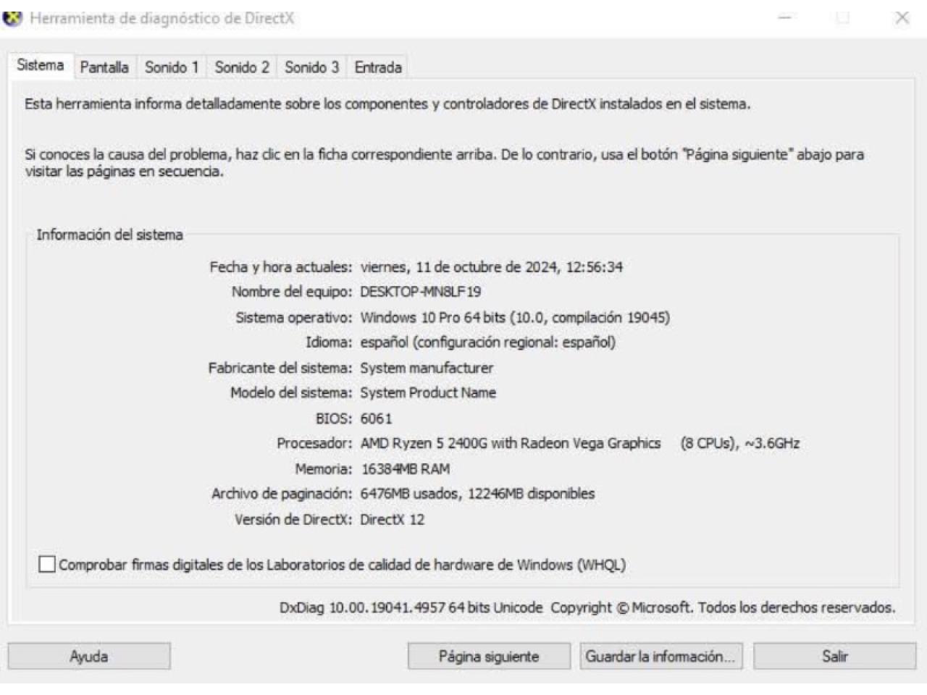Click the 'System manufacturer' value
This screenshot has height=695, width=927.
pyautogui.click(x=427, y=368)
